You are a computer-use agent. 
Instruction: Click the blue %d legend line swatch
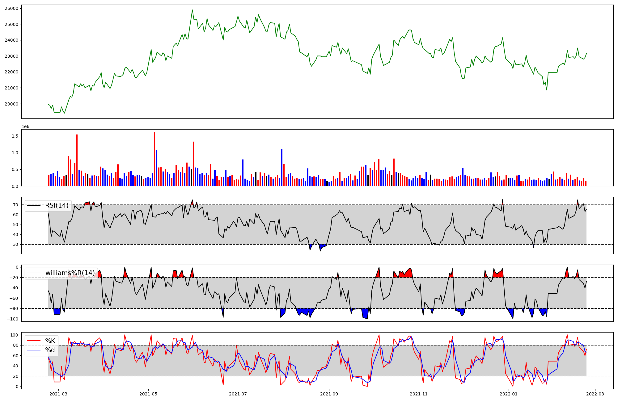click(x=34, y=350)
